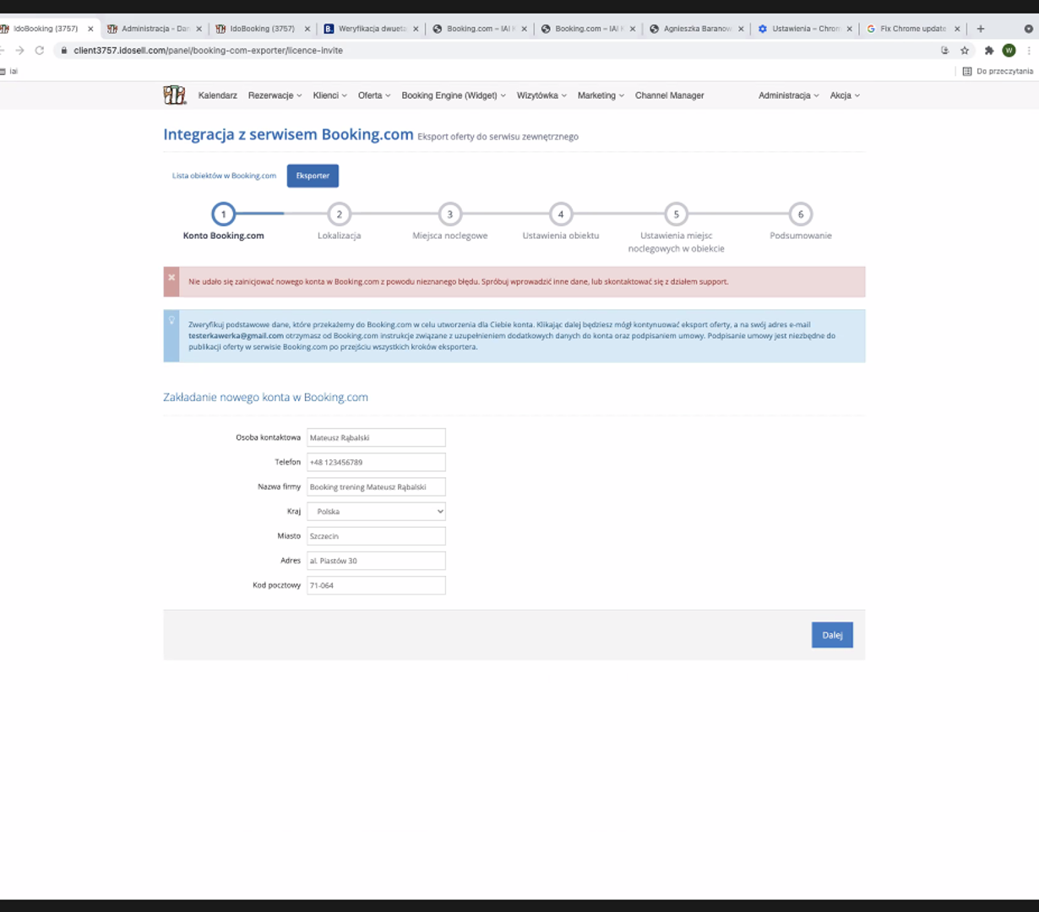Screen dimensions: 1039x912
Task: Close the Fix Chrome update tab
Action: coord(957,29)
